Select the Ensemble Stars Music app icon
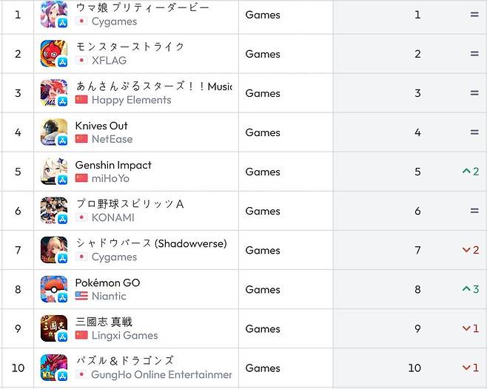Screen dimensions: 487x389 point(54,93)
